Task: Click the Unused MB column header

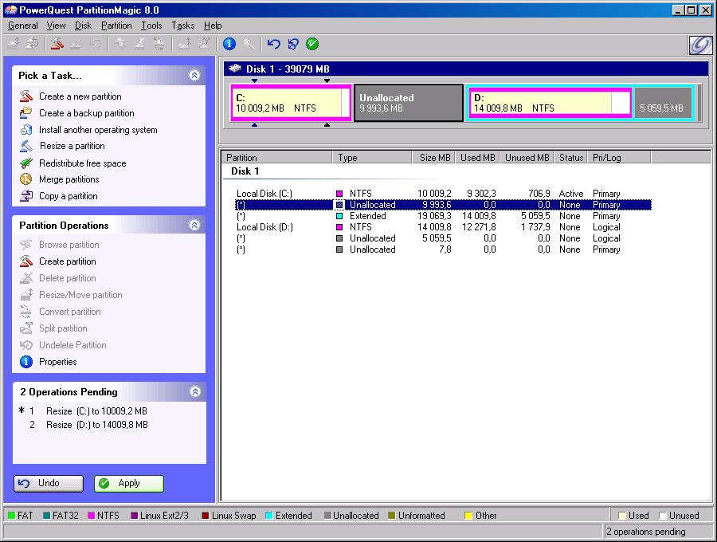Action: 527,157
